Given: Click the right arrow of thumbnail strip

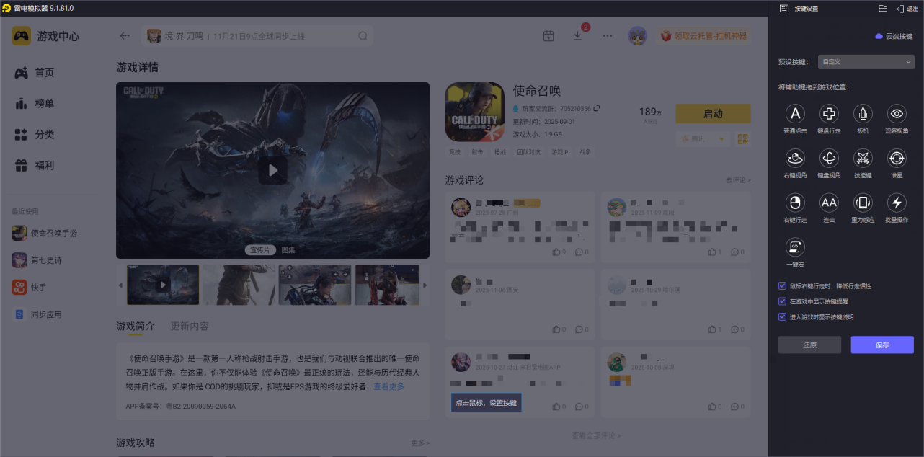Looking at the screenshot, I should pyautogui.click(x=425, y=285).
